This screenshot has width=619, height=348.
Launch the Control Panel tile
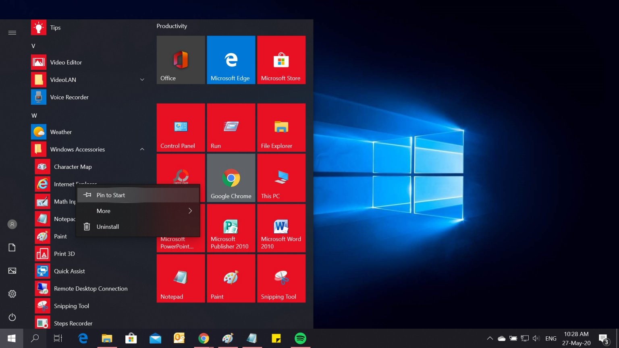(x=180, y=127)
